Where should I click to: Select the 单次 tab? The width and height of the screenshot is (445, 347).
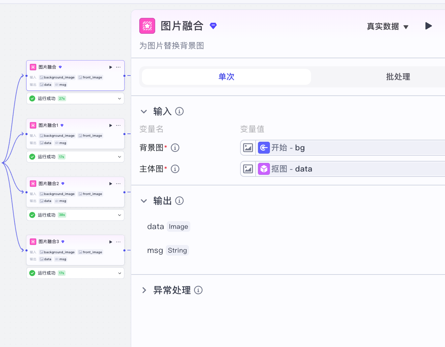(226, 76)
